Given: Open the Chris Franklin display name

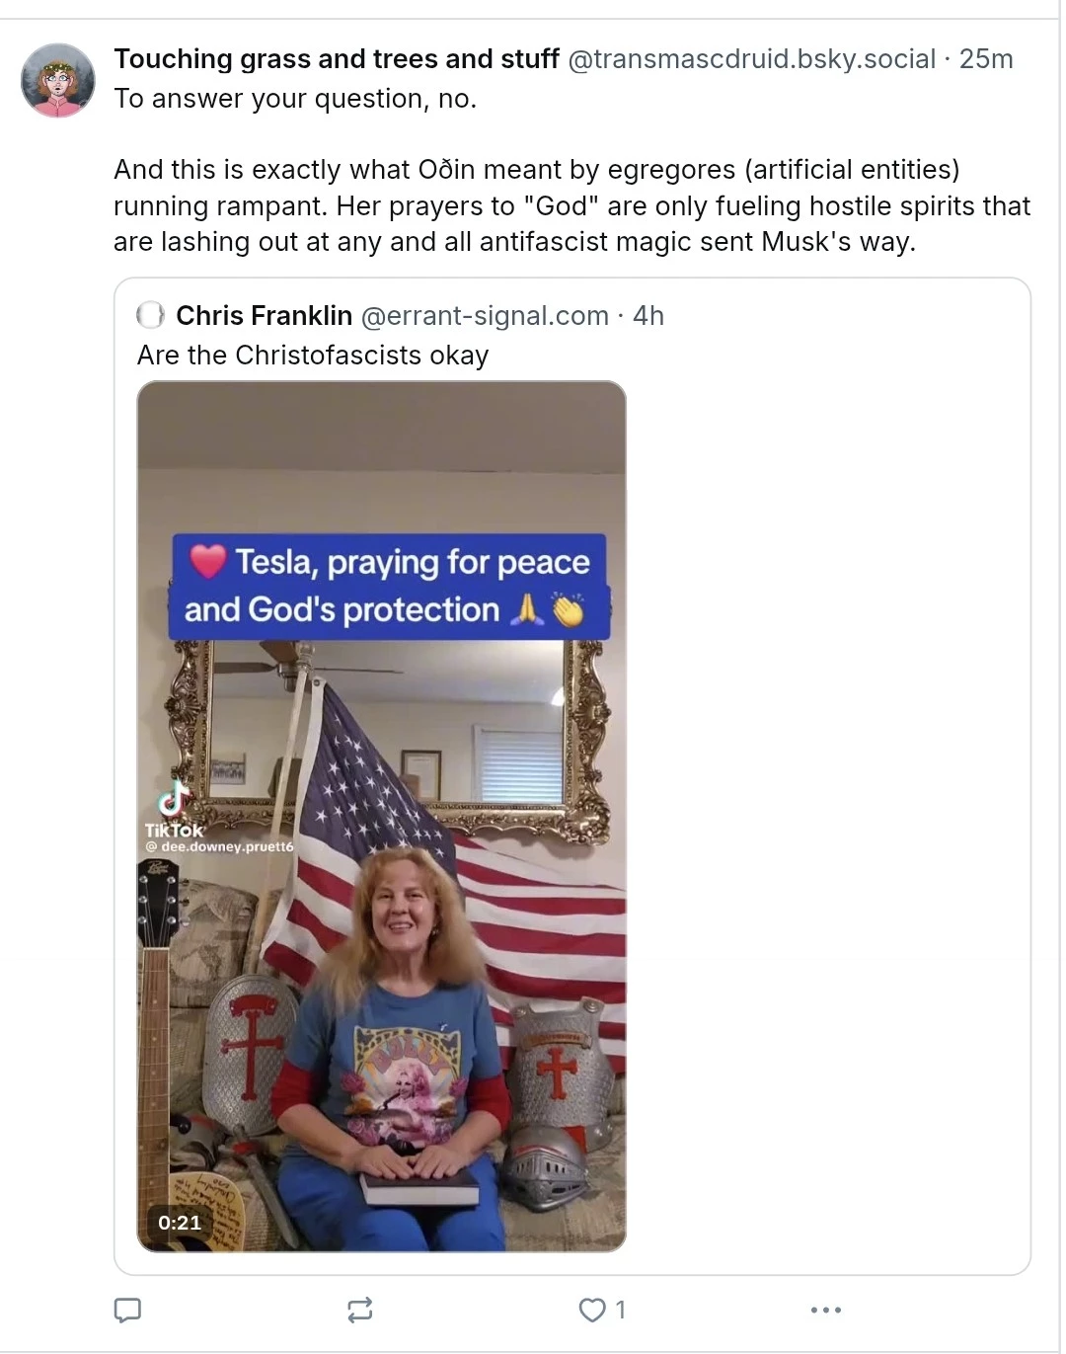Looking at the screenshot, I should pyautogui.click(x=264, y=316).
